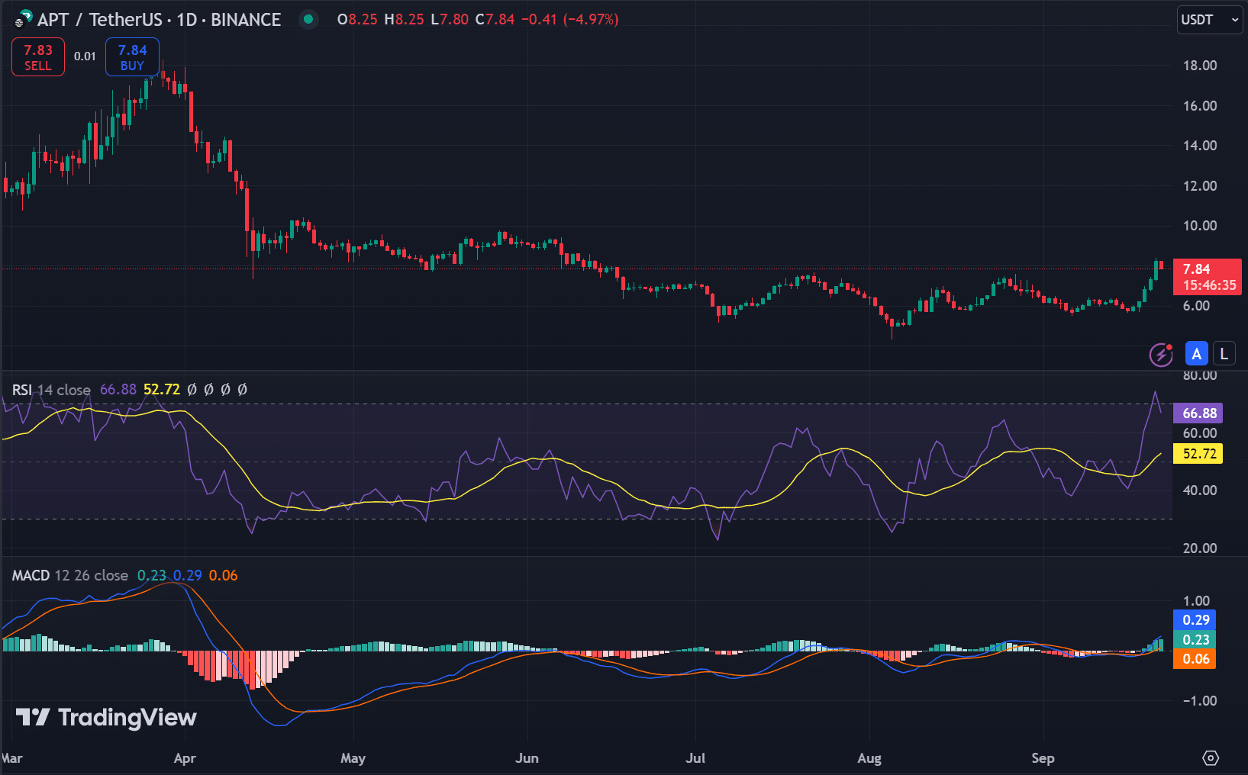This screenshot has height=775, width=1248.
Task: Click the red 7.84 countdown price label
Action: (x=1207, y=277)
